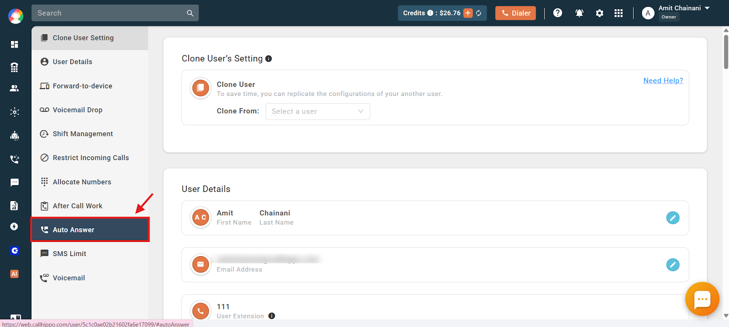Click the CallHippo logo icon
The width and height of the screenshot is (729, 327).
pos(15,16)
